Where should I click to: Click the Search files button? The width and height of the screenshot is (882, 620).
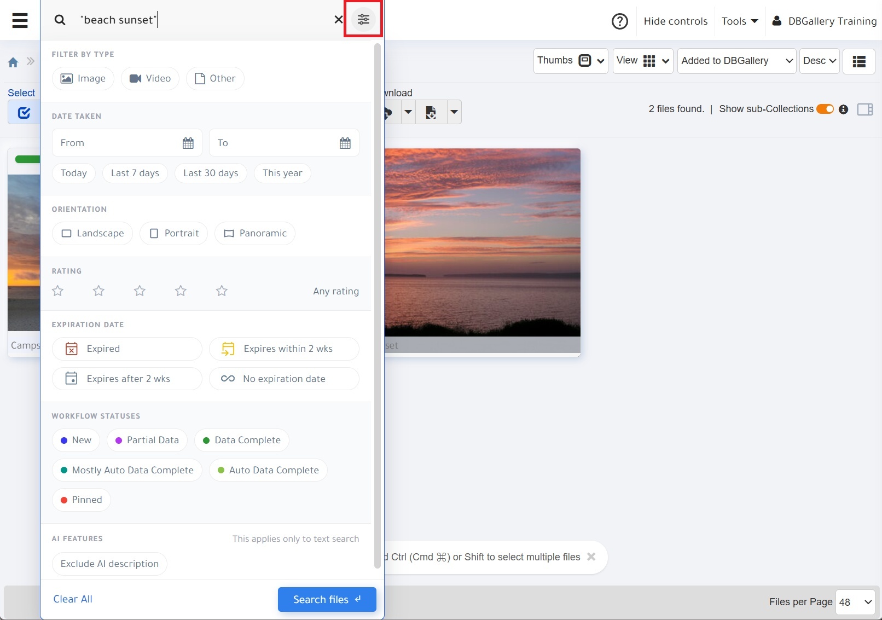click(327, 599)
